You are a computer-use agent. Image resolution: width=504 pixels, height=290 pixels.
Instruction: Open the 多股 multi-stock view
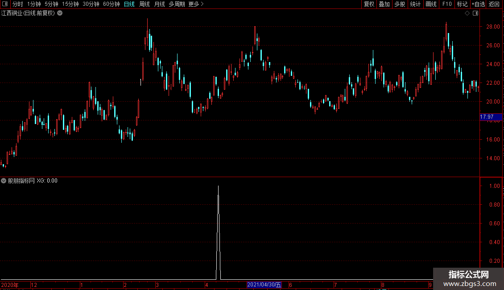point(400,4)
